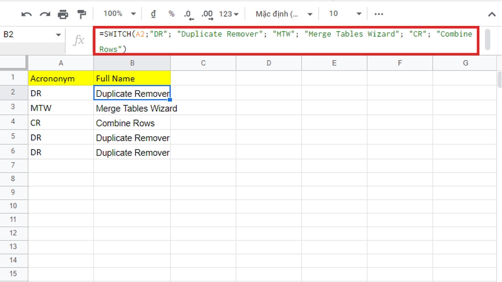This screenshot has width=502, height=282.
Task: Select column header B
Action: [132, 63]
